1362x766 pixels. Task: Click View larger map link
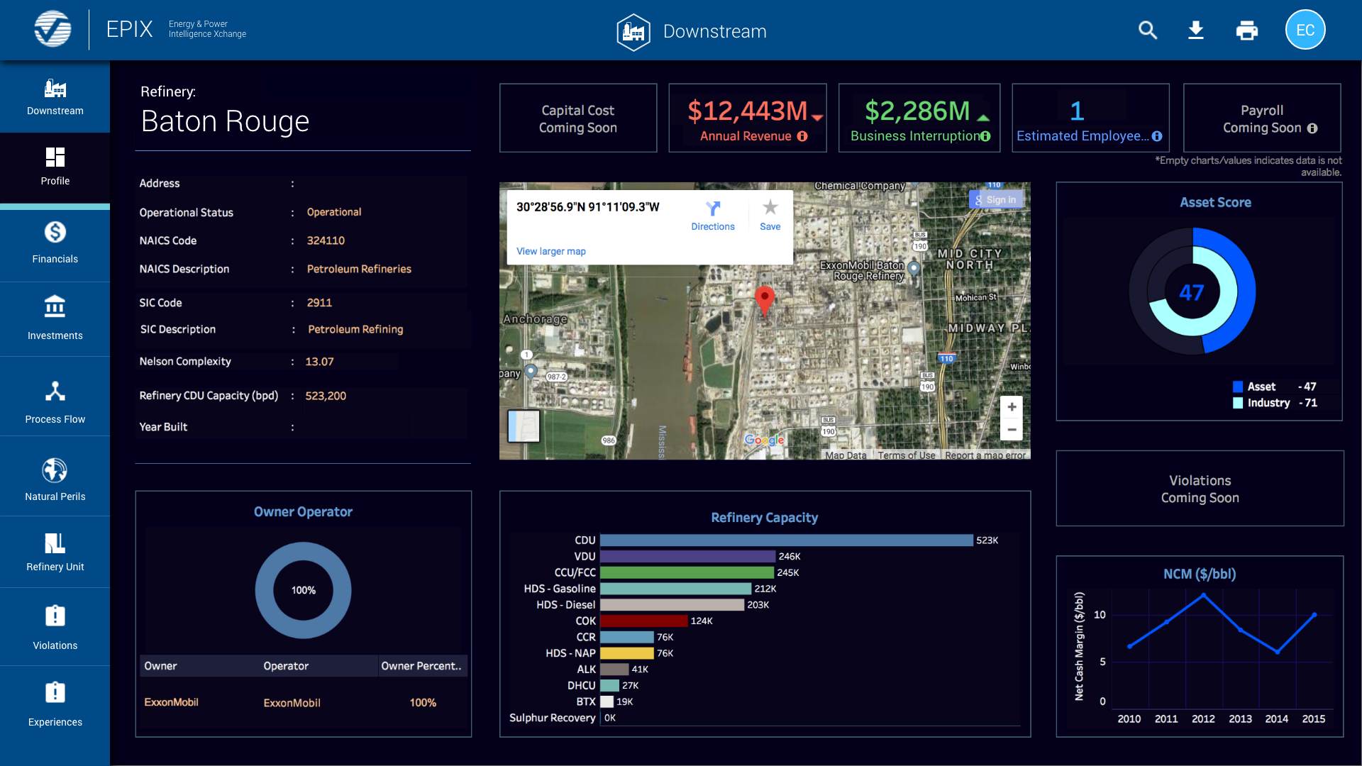click(x=551, y=251)
